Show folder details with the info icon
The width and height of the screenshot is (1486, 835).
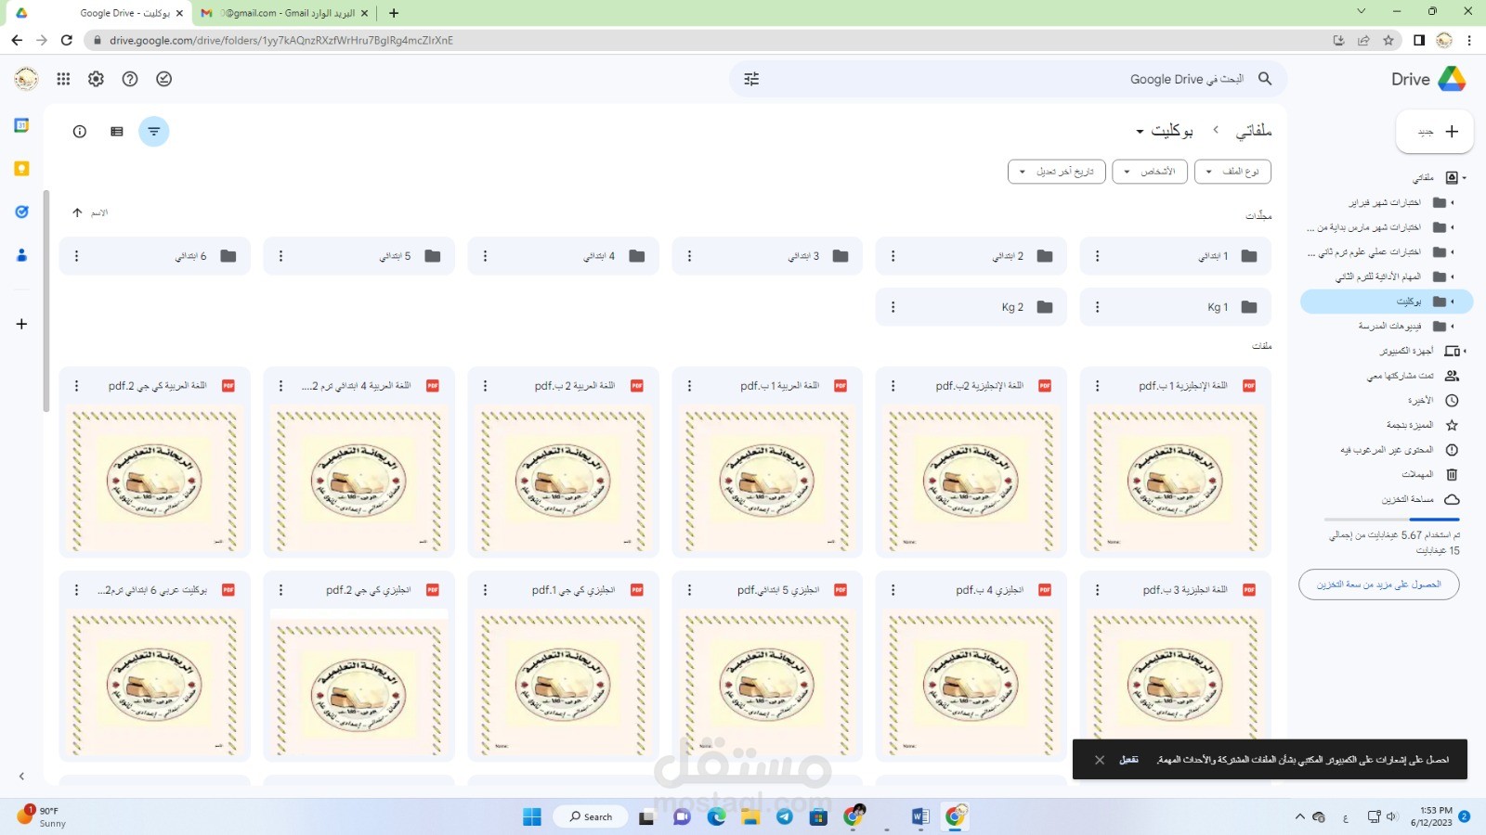click(80, 132)
